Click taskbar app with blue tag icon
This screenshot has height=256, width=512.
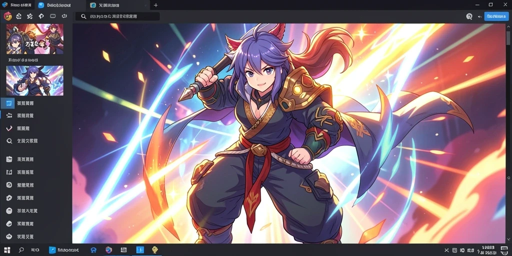(64, 250)
